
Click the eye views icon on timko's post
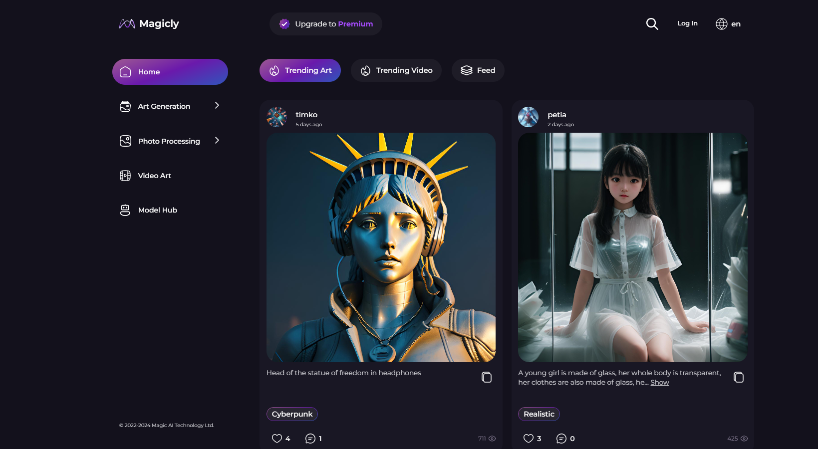coord(492,439)
